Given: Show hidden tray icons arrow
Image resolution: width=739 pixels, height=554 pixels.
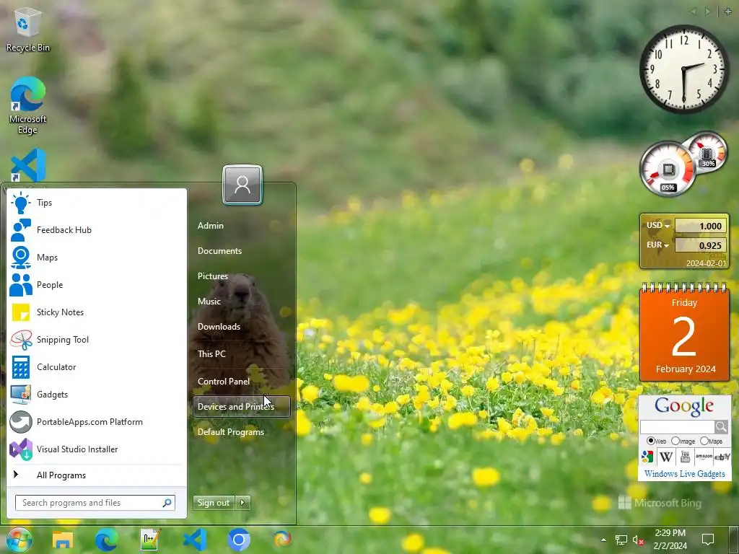Looking at the screenshot, I should tap(603, 540).
